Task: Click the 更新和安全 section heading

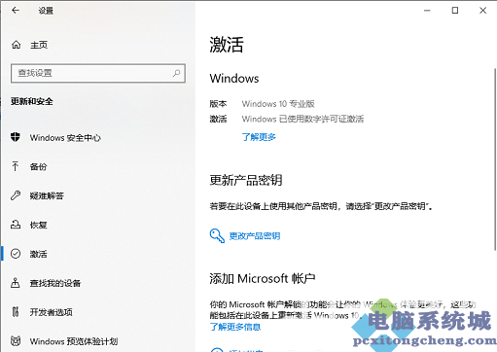Action: pos(32,101)
